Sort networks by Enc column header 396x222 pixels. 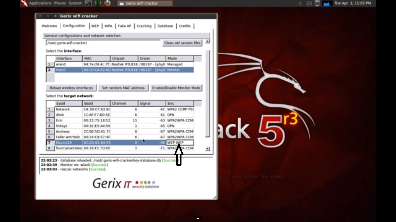[180, 103]
